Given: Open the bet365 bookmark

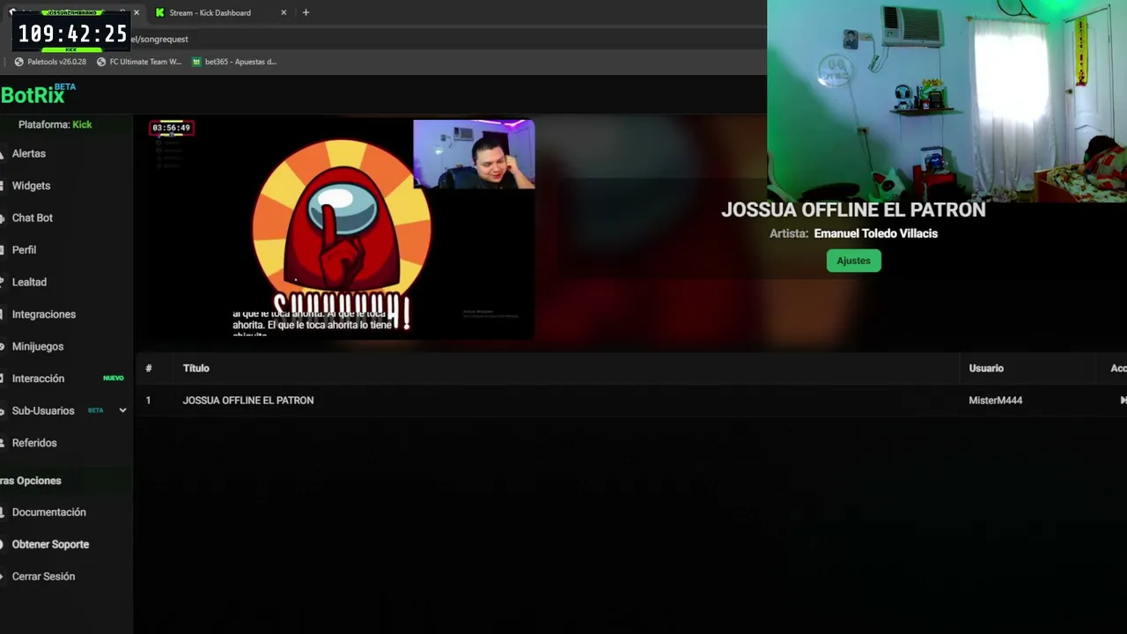Looking at the screenshot, I should tap(234, 62).
